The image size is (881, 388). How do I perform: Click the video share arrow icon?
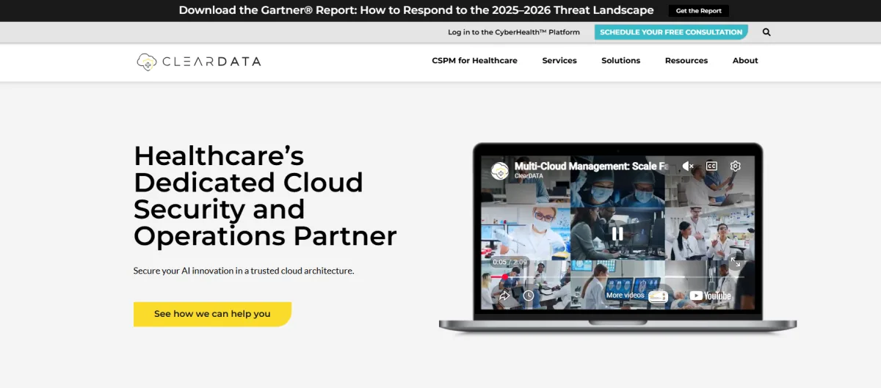(x=505, y=296)
